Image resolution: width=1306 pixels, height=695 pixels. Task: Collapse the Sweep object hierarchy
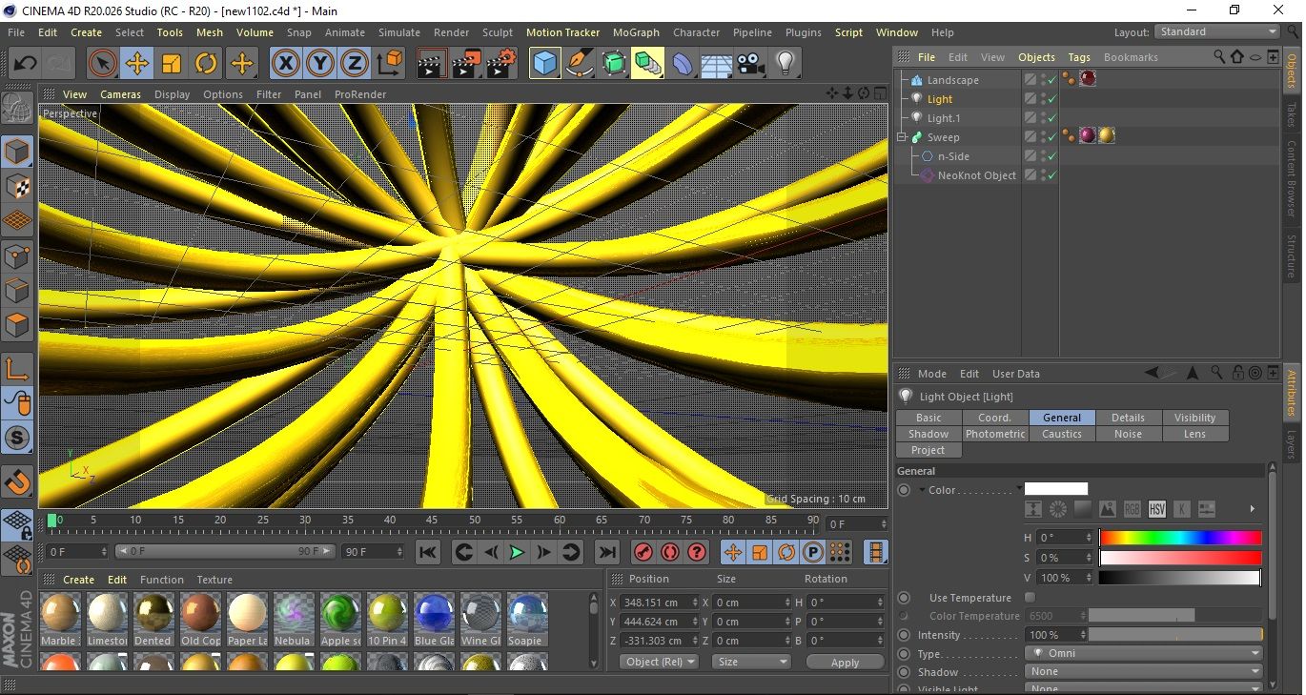coord(902,137)
